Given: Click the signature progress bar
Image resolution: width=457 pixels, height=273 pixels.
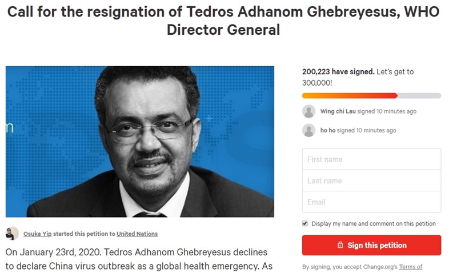Looking at the screenshot, I should pos(371,95).
